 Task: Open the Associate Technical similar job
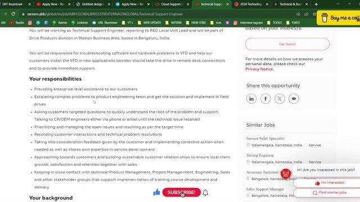click(263, 172)
